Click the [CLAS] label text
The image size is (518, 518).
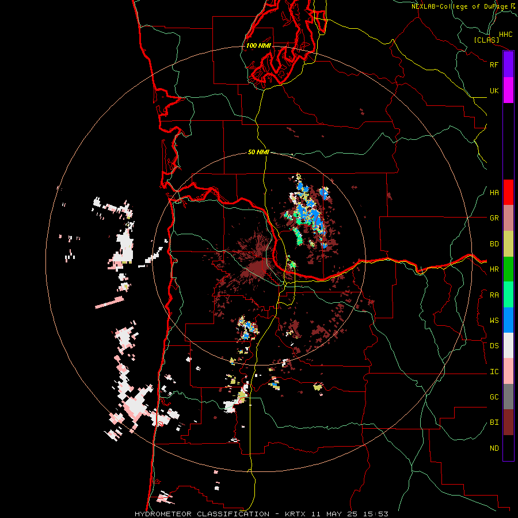coord(486,40)
